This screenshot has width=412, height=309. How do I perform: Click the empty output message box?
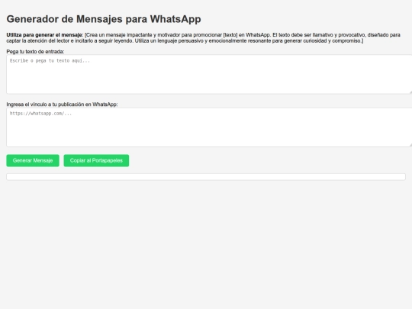coord(206,177)
